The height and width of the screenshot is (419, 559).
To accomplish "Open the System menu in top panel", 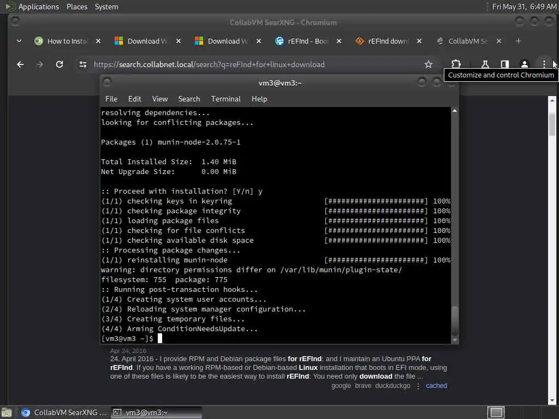I will point(106,7).
